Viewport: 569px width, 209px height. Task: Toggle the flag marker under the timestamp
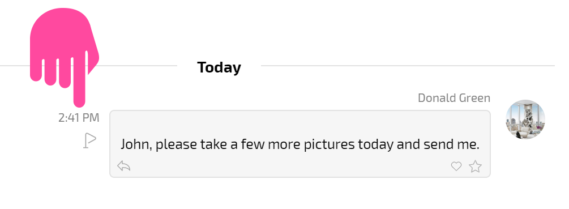pos(89,140)
